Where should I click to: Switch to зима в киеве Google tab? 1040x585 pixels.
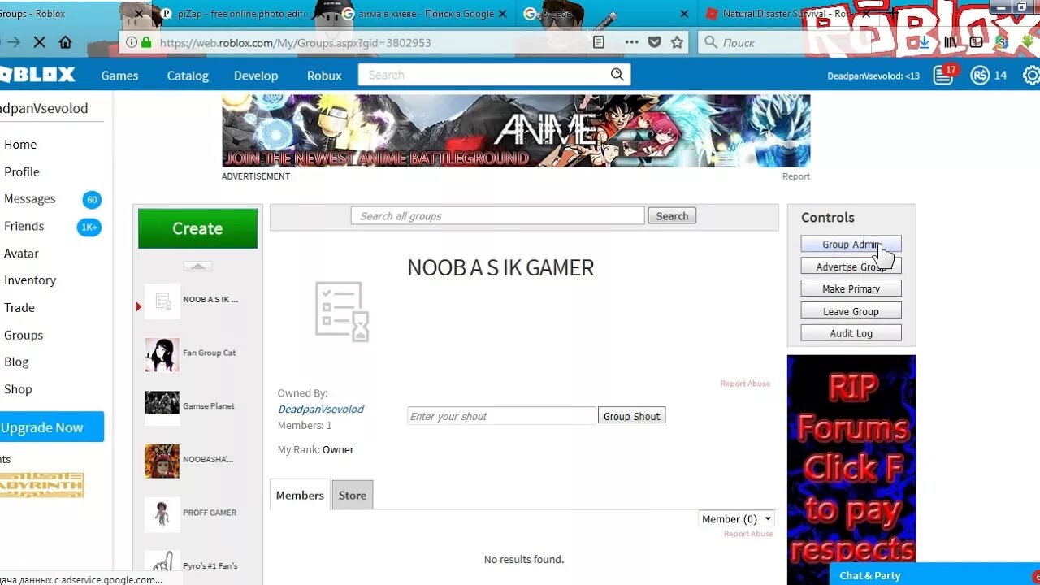422,14
